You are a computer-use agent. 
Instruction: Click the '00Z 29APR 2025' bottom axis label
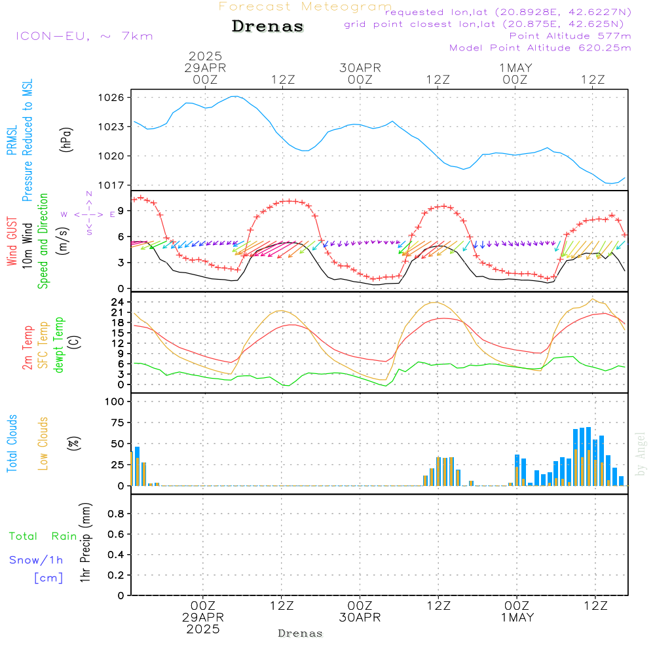pos(203,618)
